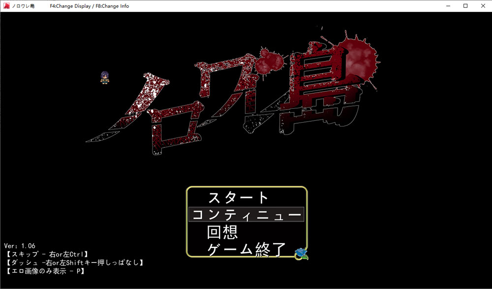Select スタート to begin a new game
492x289 pixels.
pos(239,197)
